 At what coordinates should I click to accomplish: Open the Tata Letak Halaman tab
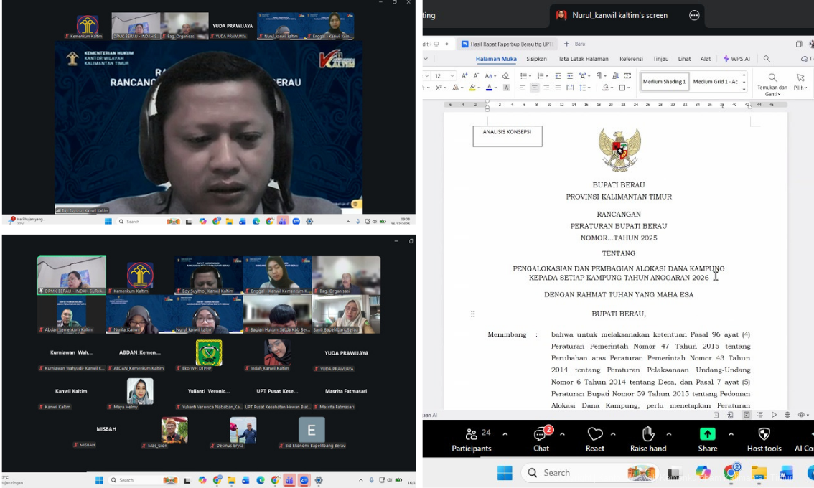click(583, 59)
